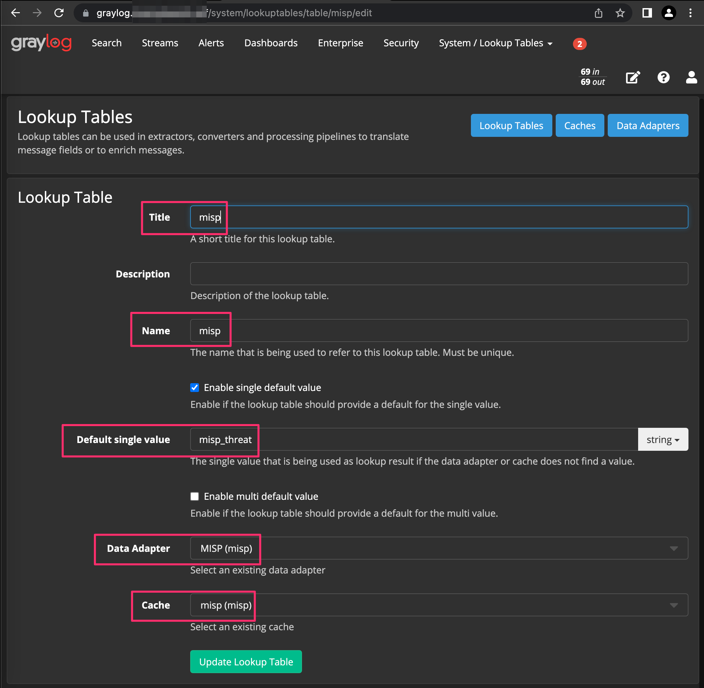
Task: Open the browser side panel icon
Action: pos(647,13)
